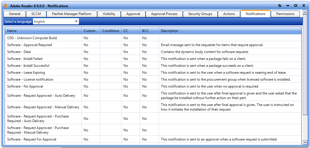
Task: Select the Software - Data row
Action: click(153, 52)
